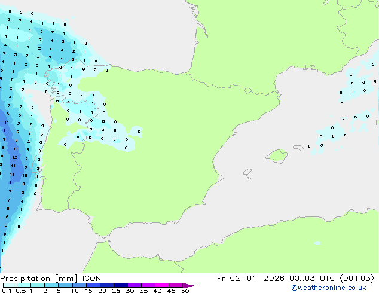Click the legend swatch between 30 and 35
Viewport: 379px width, 293px height.
pyautogui.click(x=135, y=285)
